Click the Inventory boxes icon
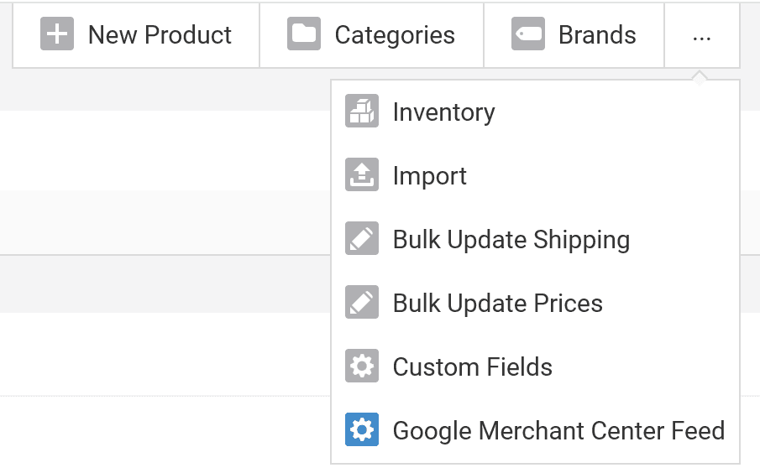 click(x=362, y=112)
